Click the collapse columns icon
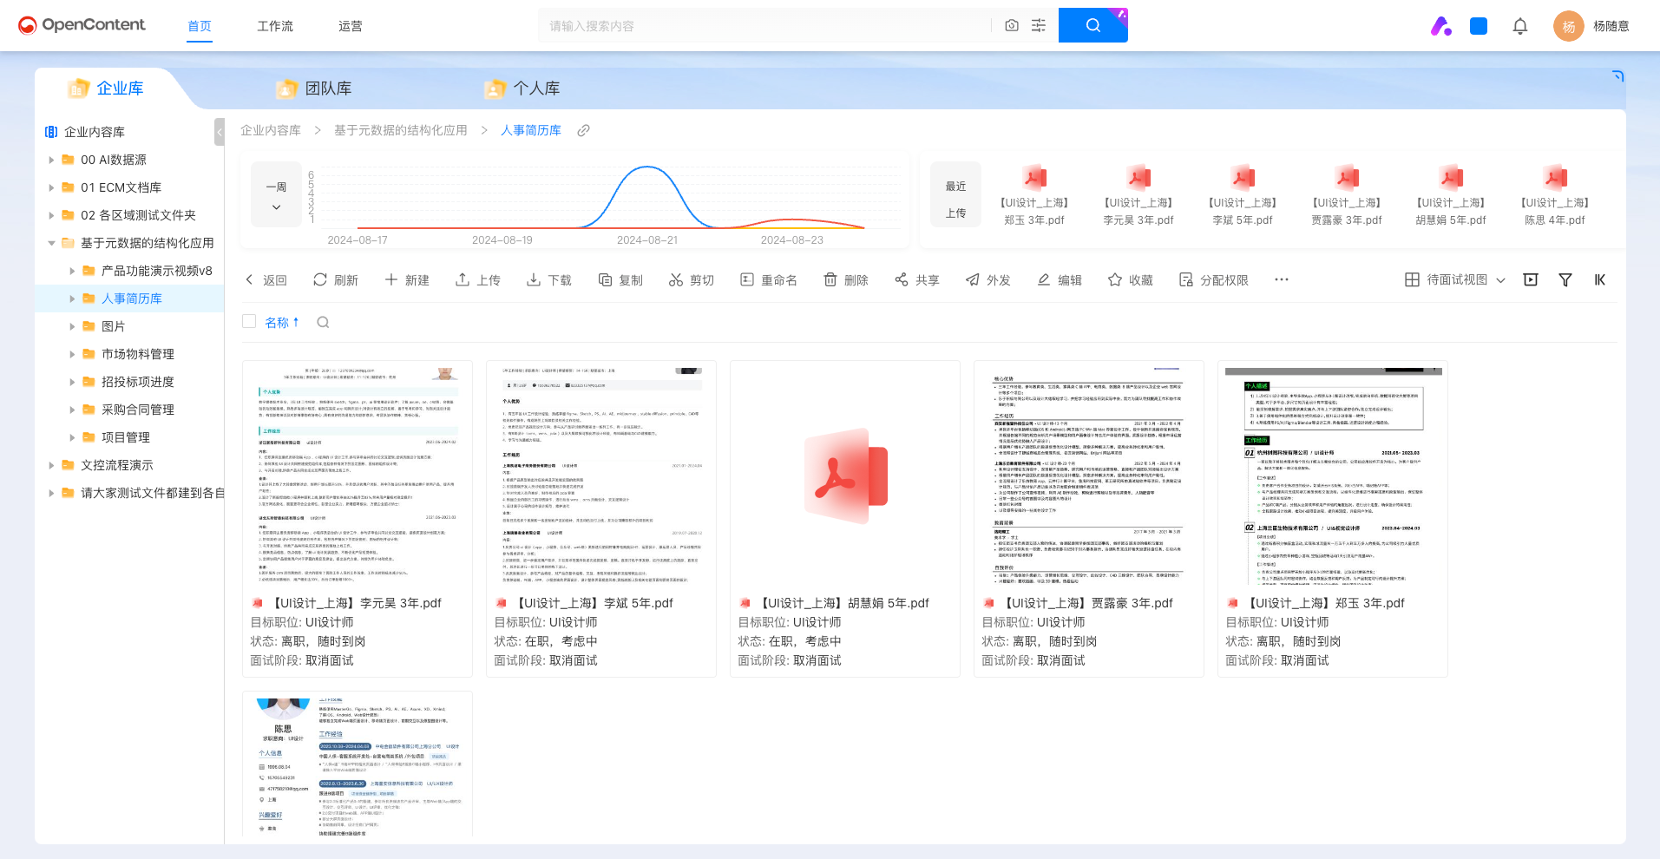Screen dimensions: 1660x859 coord(1600,279)
